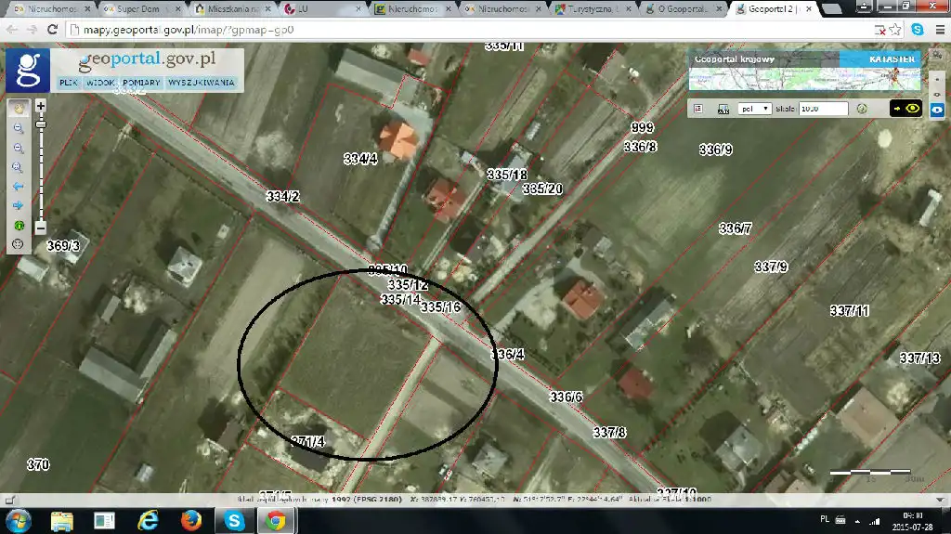Viewport: 951px width, 534px height.
Task: Toggle the blue eye visibility button
Action: click(x=937, y=109)
